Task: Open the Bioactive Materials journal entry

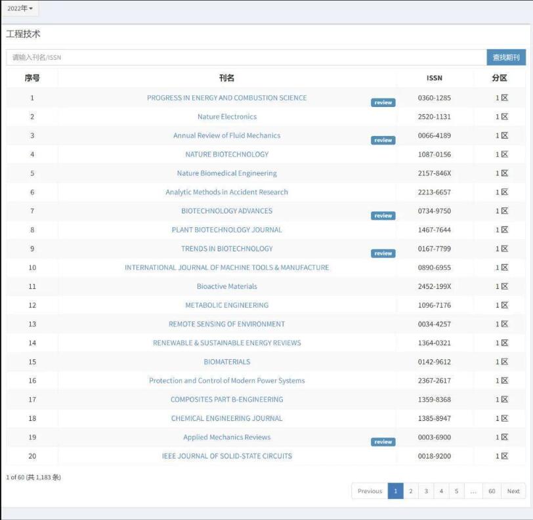Action: pyautogui.click(x=226, y=286)
